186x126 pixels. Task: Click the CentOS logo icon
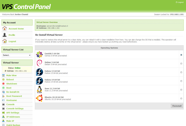pos(39,54)
